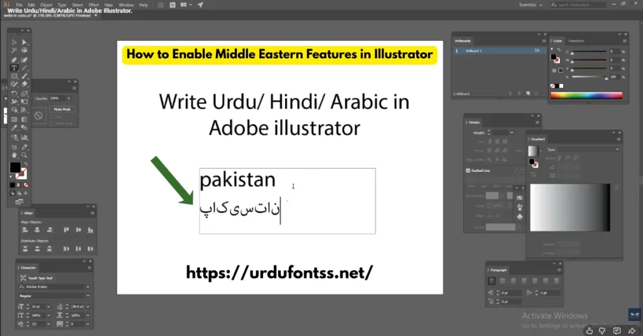Viewport: 643px width, 336px height.
Task: Select the Zoom tool
Action: click(24, 155)
